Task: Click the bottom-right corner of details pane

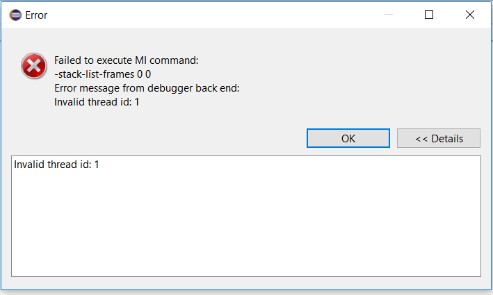Action: point(477,273)
